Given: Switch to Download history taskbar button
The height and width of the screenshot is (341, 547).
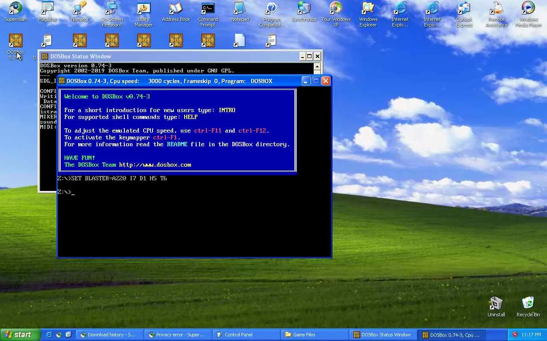Looking at the screenshot, I should (x=109, y=335).
